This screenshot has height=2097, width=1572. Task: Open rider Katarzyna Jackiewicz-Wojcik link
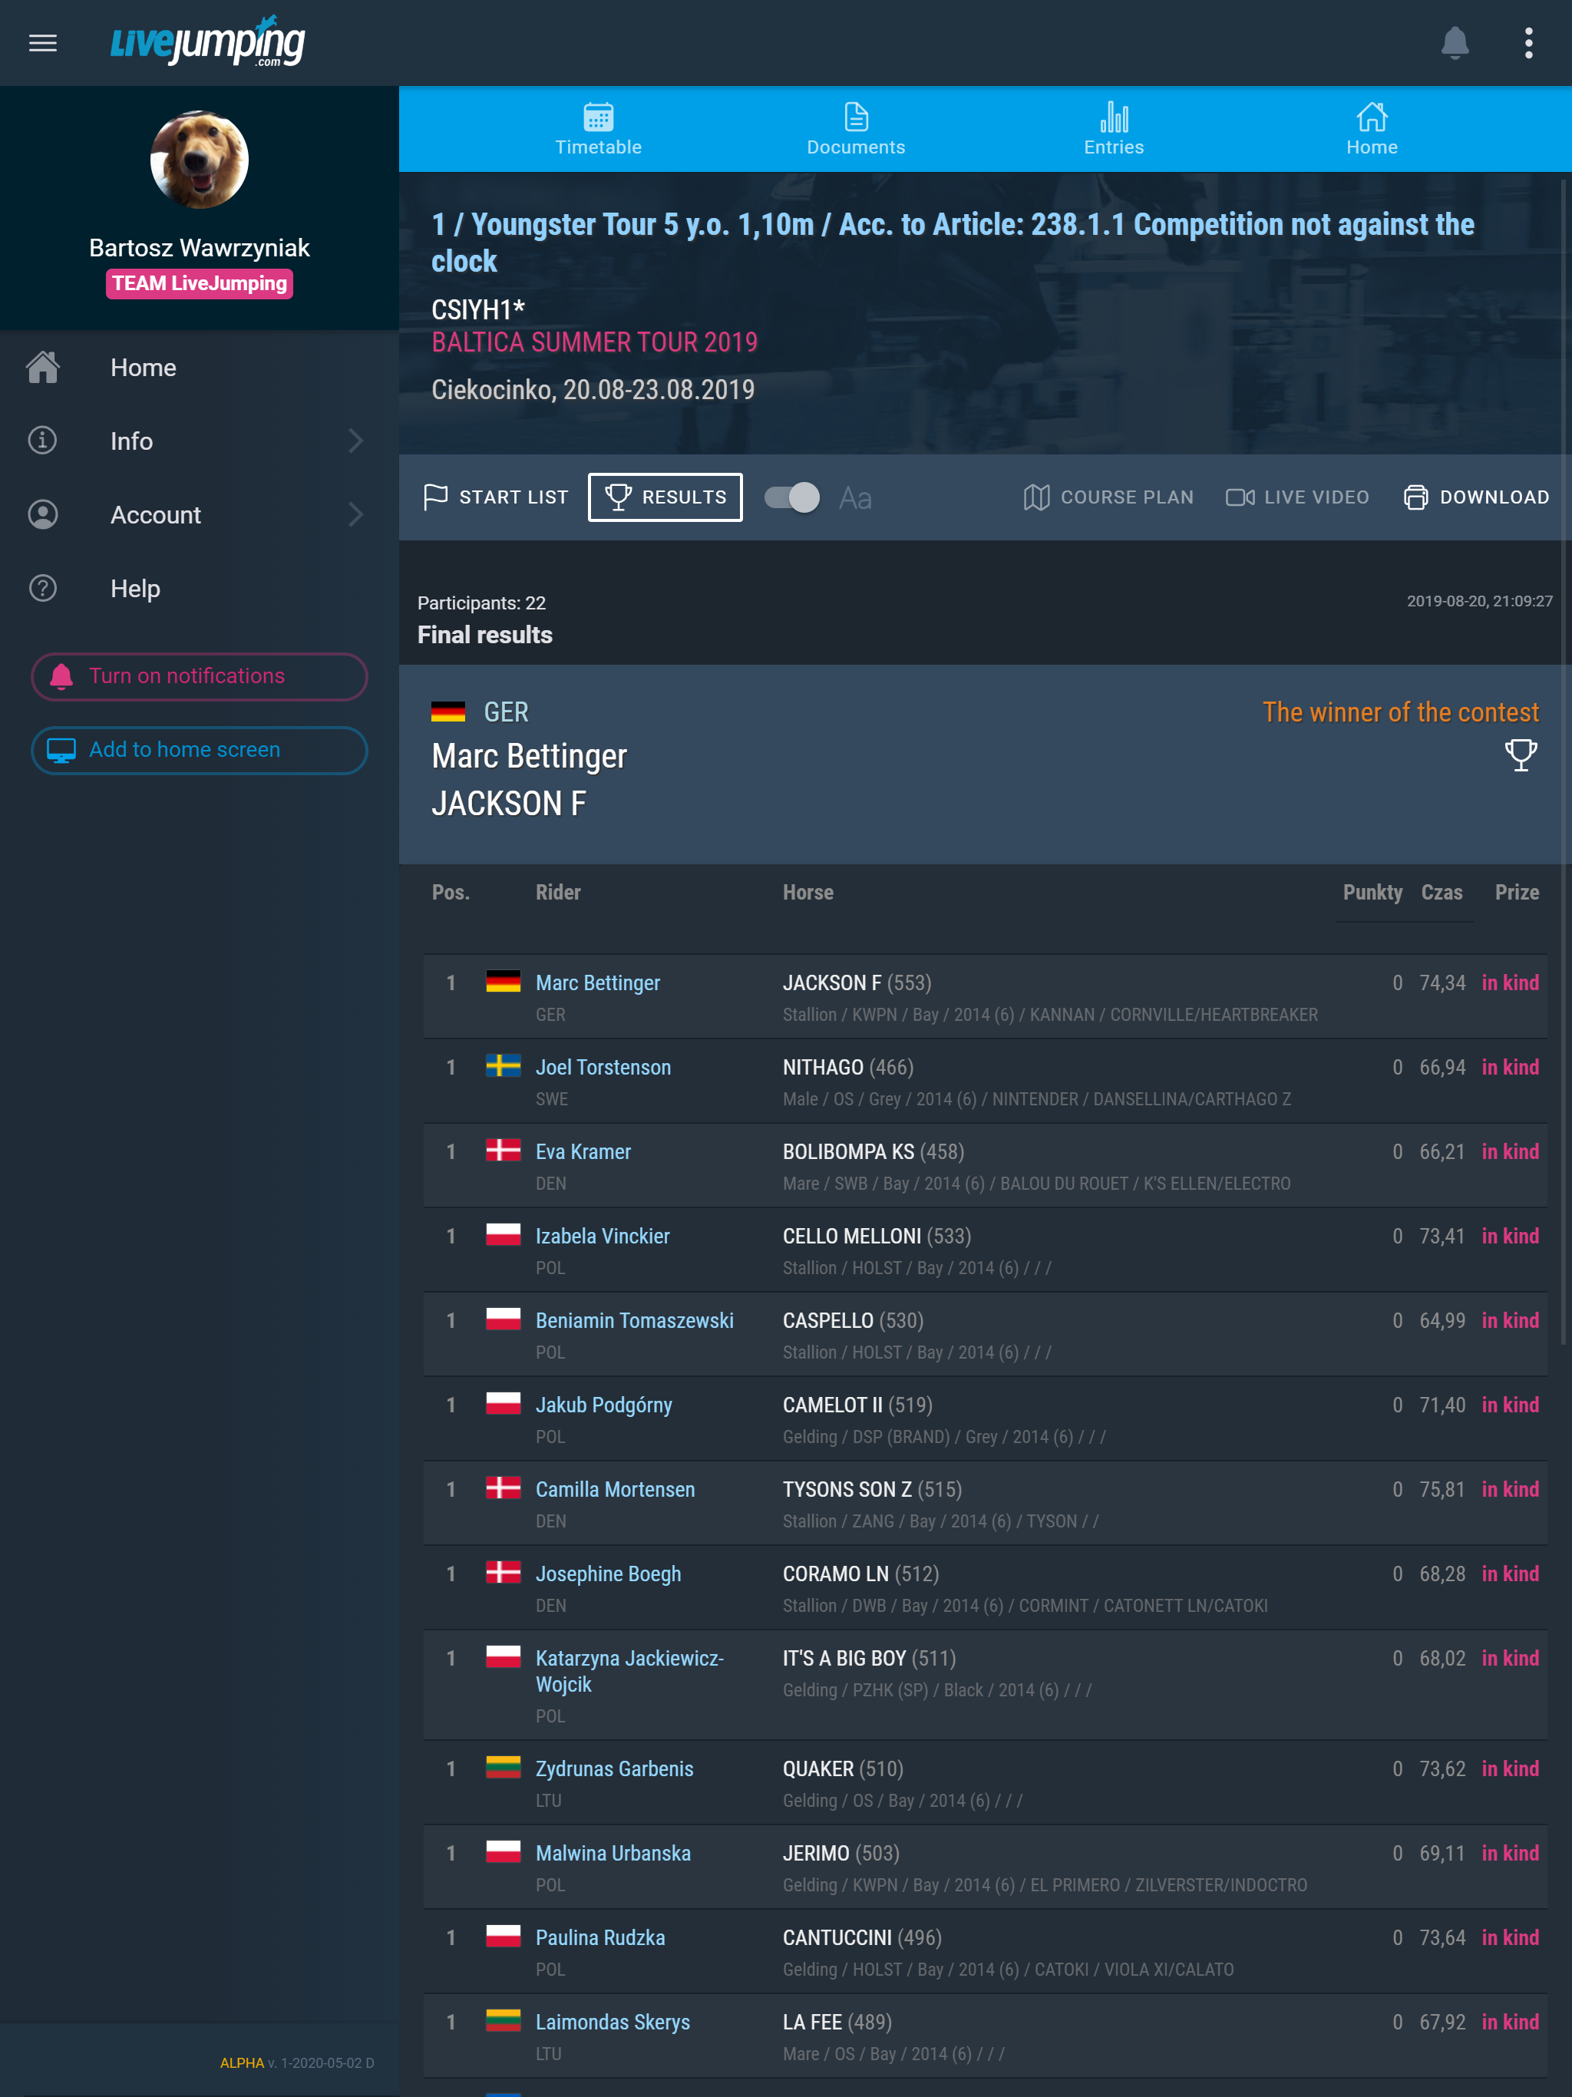(629, 1670)
